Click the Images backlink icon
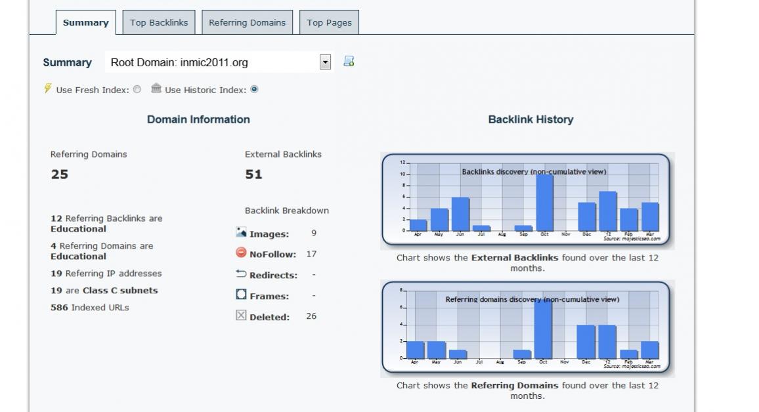 coord(241,232)
